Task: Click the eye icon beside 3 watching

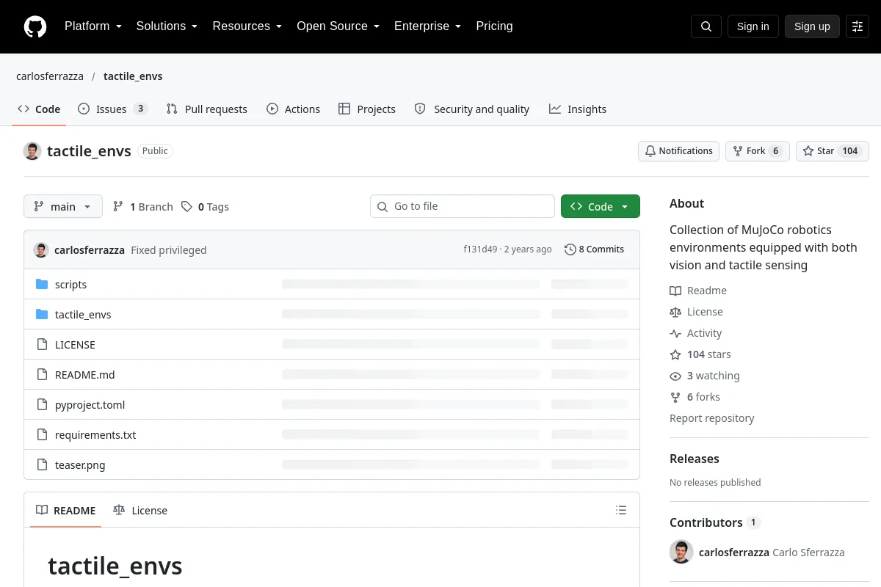Action: pyautogui.click(x=675, y=376)
